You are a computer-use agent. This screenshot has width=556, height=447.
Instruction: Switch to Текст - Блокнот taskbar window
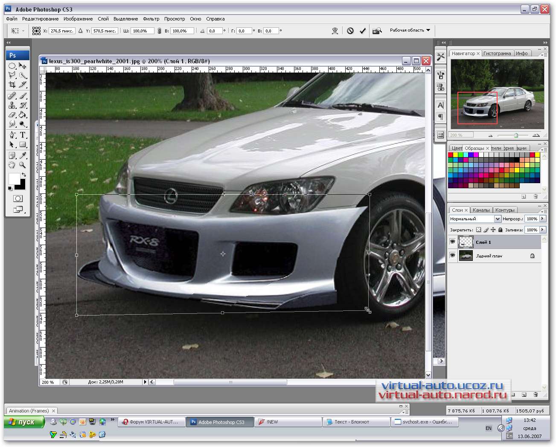357,422
